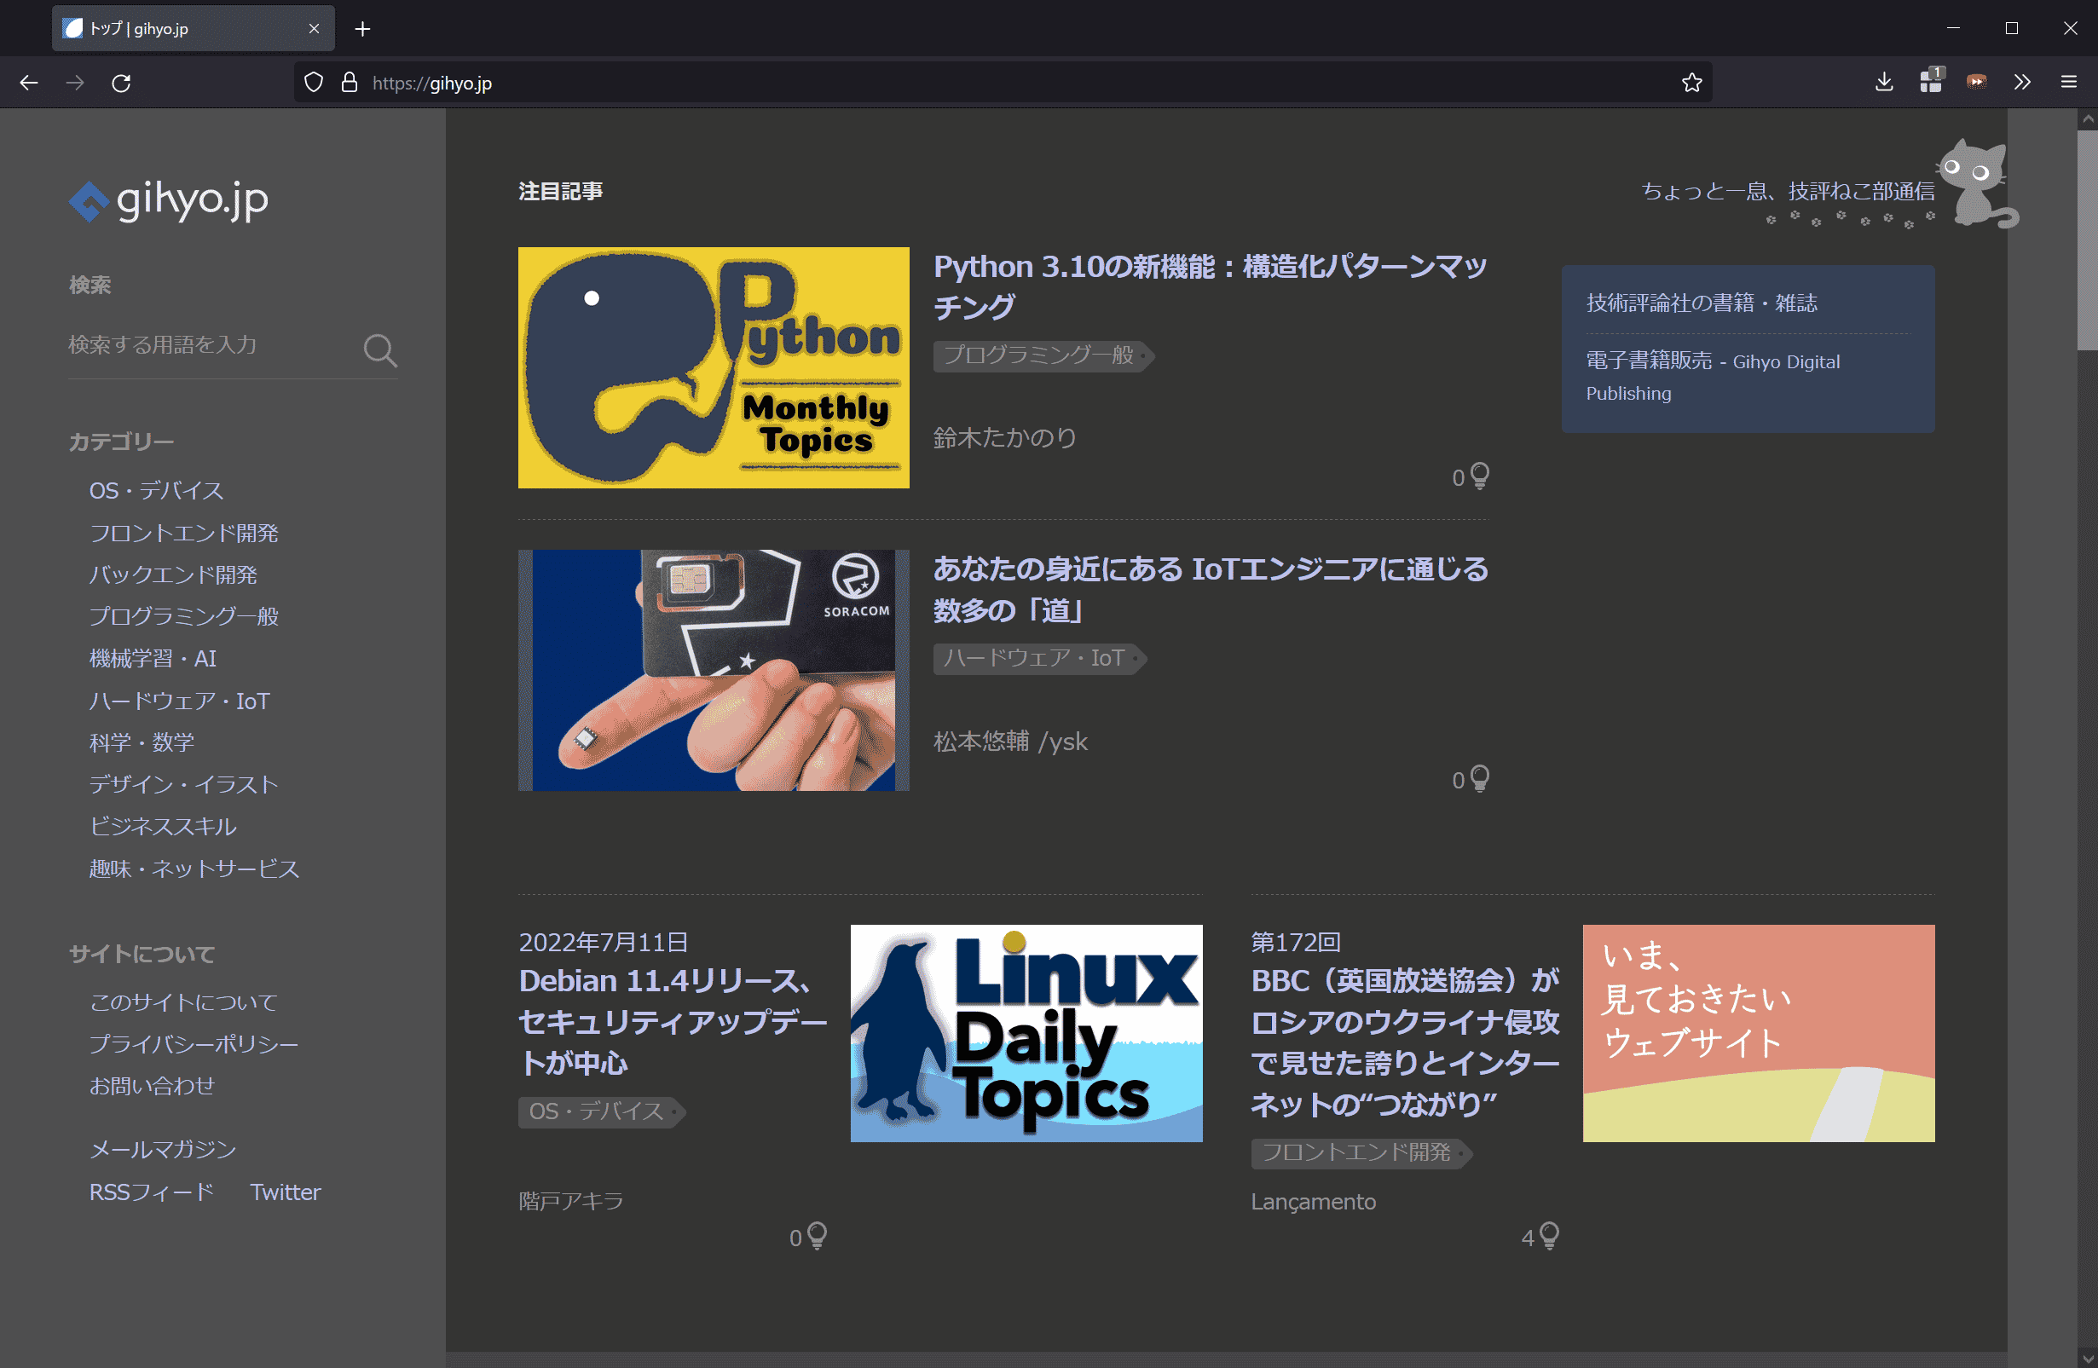Open the Python 3.10の新機能 article title
2098x1368 pixels.
coord(1210,286)
